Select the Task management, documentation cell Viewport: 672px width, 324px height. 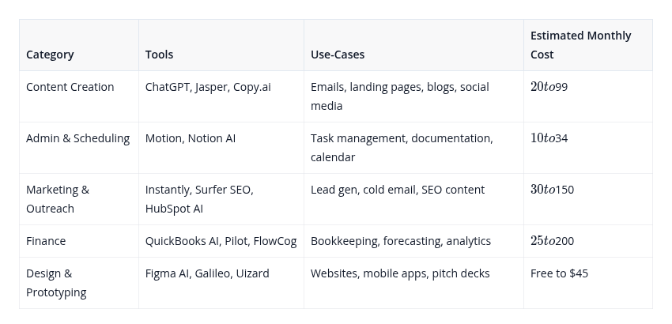pyautogui.click(x=413, y=148)
